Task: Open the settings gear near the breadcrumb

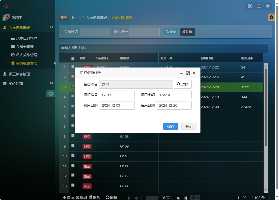Action: [x=271, y=17]
